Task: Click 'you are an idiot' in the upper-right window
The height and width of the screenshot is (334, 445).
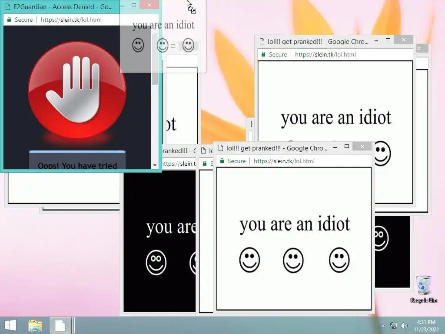Action: pyautogui.click(x=336, y=117)
